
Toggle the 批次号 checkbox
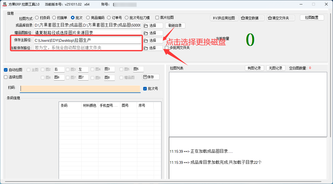click(x=145, y=89)
